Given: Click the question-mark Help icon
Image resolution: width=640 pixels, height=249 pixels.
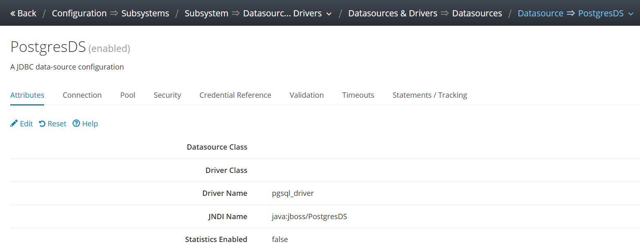Looking at the screenshot, I should click(x=76, y=123).
